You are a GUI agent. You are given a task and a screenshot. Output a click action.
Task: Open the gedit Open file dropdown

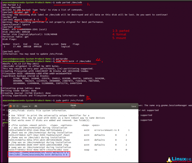click(26, 106)
